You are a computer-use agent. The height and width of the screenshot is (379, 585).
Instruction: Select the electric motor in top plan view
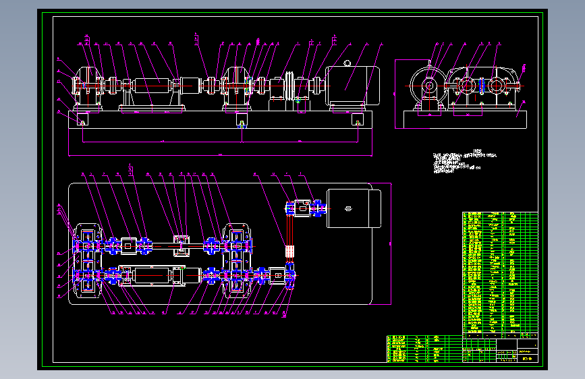354,208
